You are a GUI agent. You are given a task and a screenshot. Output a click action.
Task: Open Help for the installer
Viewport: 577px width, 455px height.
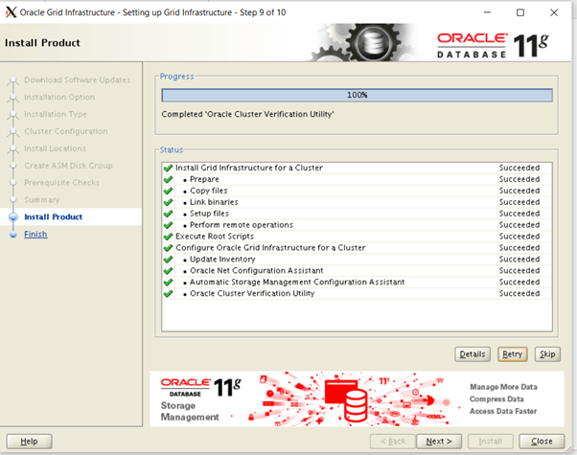click(29, 442)
